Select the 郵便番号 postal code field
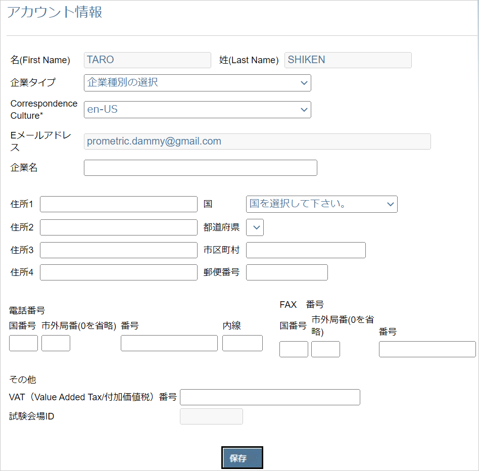Viewport: 479px width, 471px height. coord(286,272)
